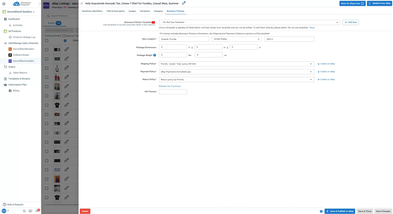Click the YouTube icon beside Business Policies Template
393x214 pixels.
coord(153,22)
